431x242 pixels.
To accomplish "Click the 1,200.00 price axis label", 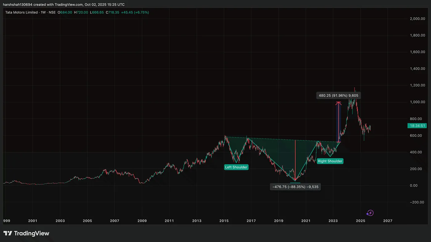I will [417, 85].
